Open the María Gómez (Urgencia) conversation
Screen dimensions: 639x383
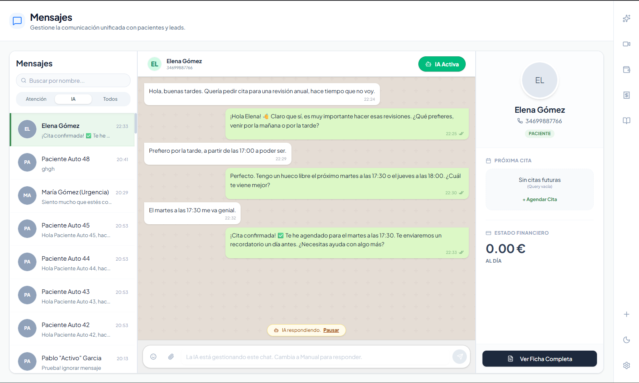[73, 196]
